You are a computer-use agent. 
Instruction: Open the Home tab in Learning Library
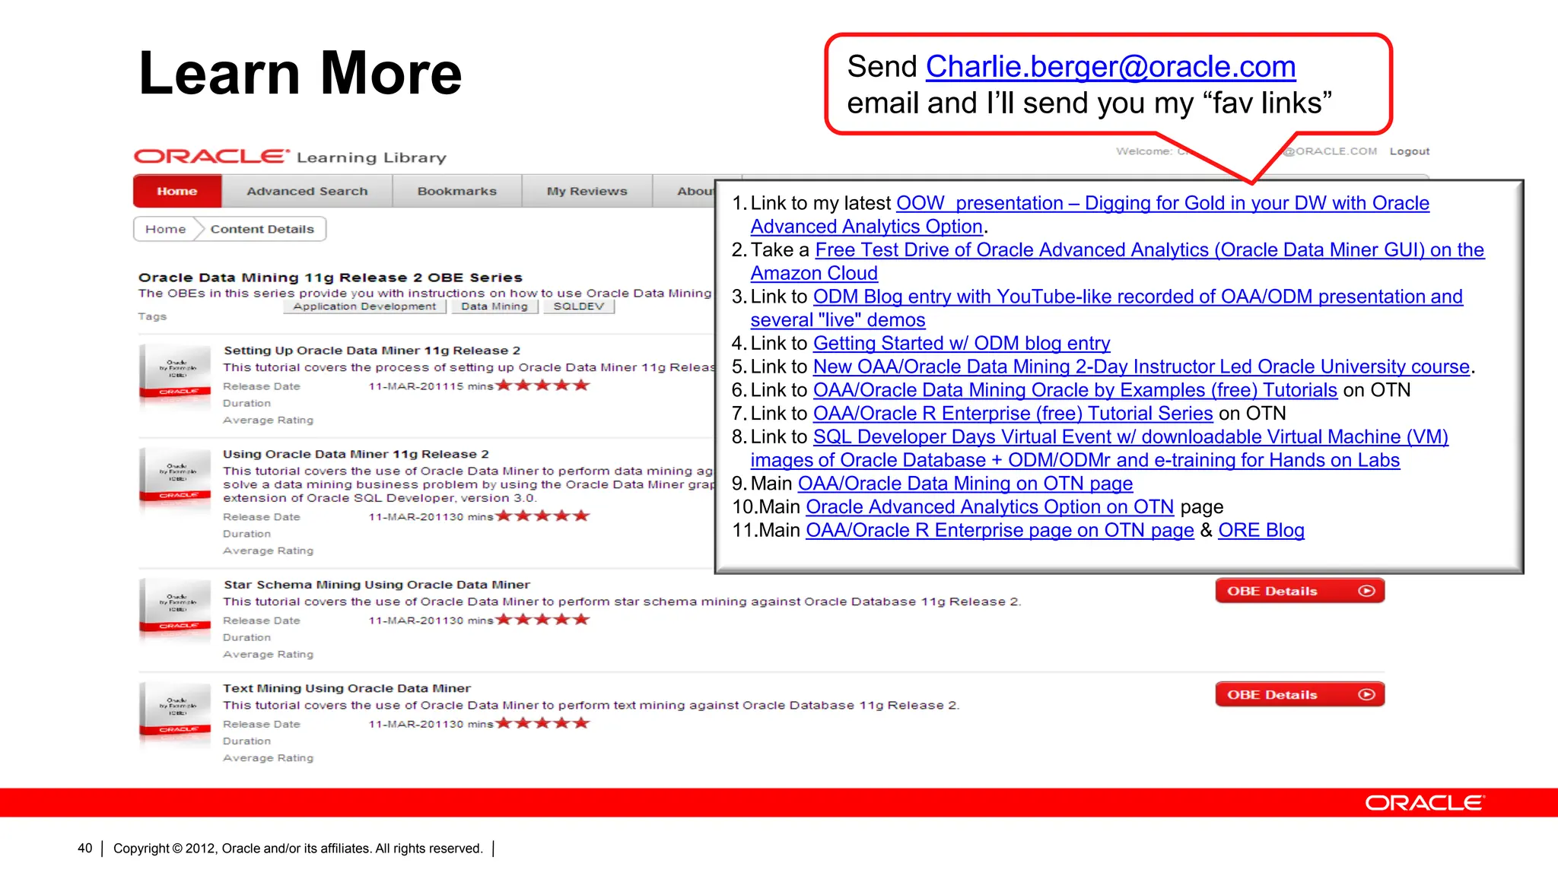(177, 191)
